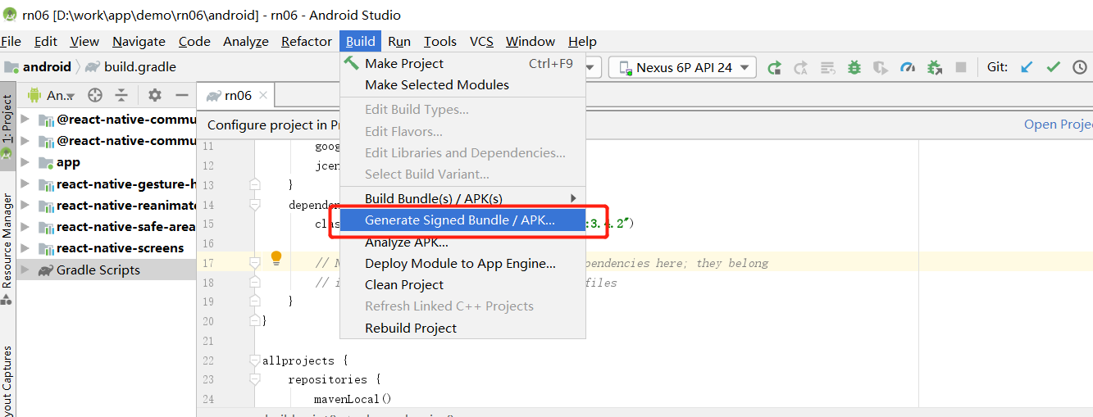
Task: Open the 1: Project side tool tab
Action: point(7,125)
